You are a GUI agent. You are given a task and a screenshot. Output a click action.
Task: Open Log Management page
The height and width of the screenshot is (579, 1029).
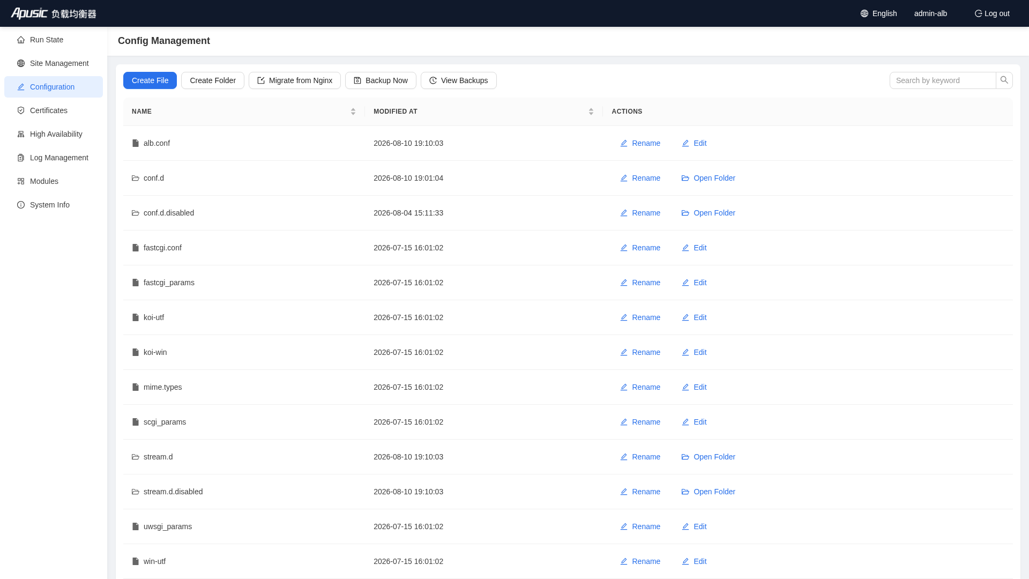tap(54, 158)
